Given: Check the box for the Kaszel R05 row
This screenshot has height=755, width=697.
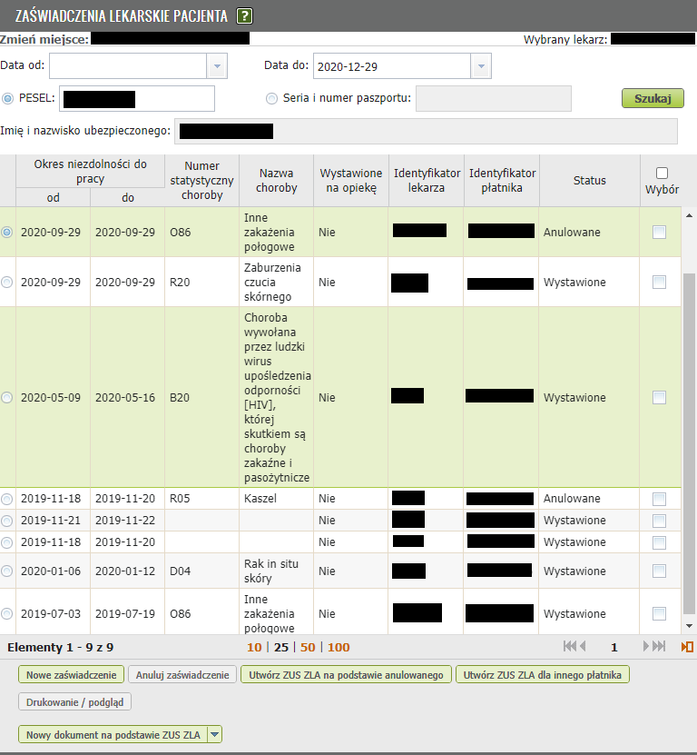Looking at the screenshot, I should click(x=659, y=499).
